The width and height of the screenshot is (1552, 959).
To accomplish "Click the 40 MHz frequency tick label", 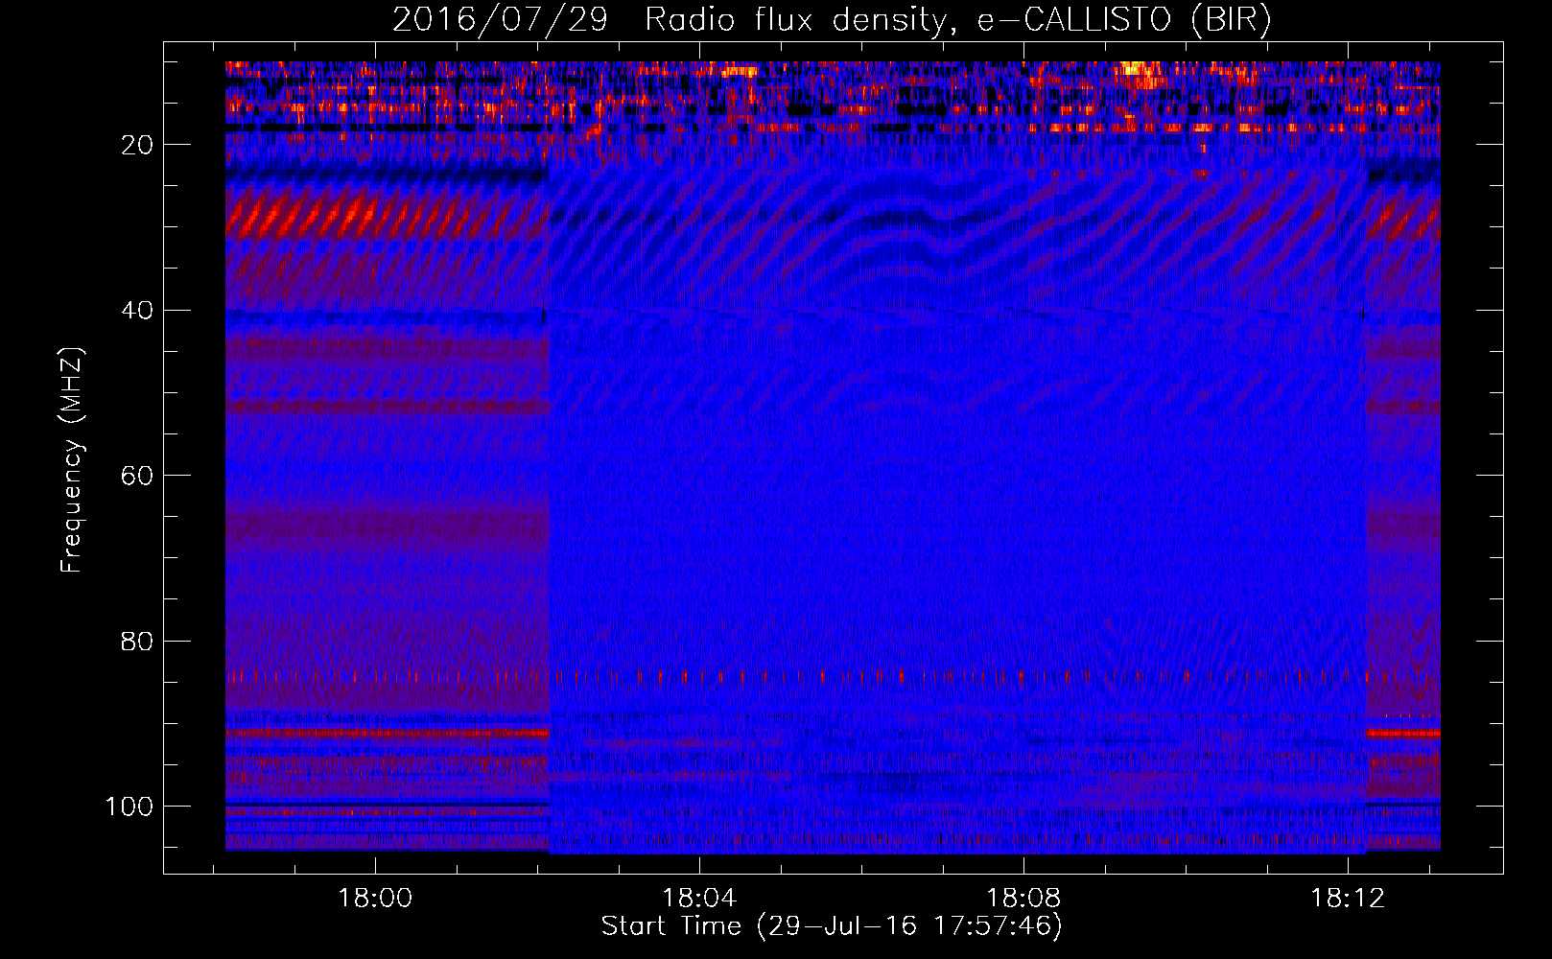I will point(137,310).
